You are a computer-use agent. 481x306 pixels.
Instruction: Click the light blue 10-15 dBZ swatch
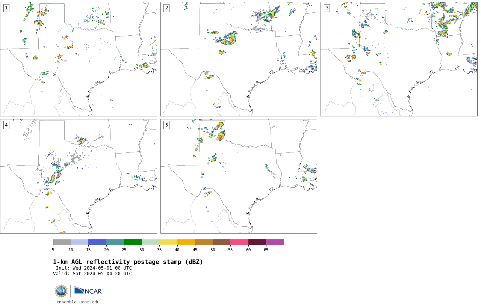coord(79,242)
